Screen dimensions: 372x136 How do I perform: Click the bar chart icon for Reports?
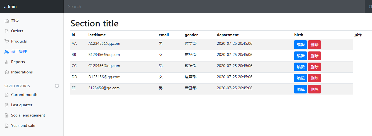tap(7, 62)
